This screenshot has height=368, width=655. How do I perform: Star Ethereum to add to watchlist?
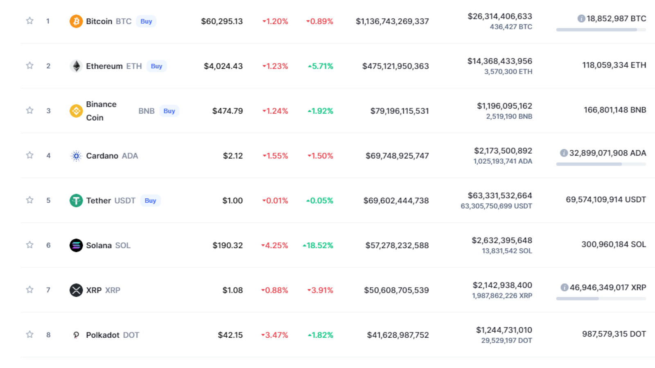pos(29,65)
